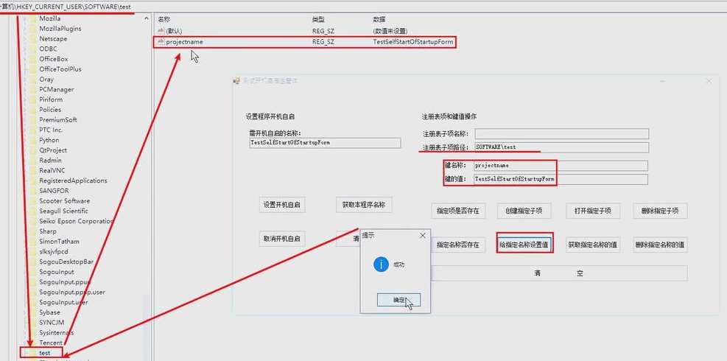Click the folder icon beside Tencent

point(32,343)
